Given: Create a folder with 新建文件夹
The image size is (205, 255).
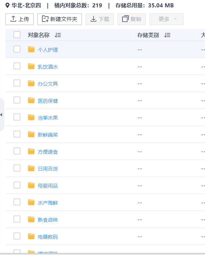Looking at the screenshot, I should [x=60, y=19].
